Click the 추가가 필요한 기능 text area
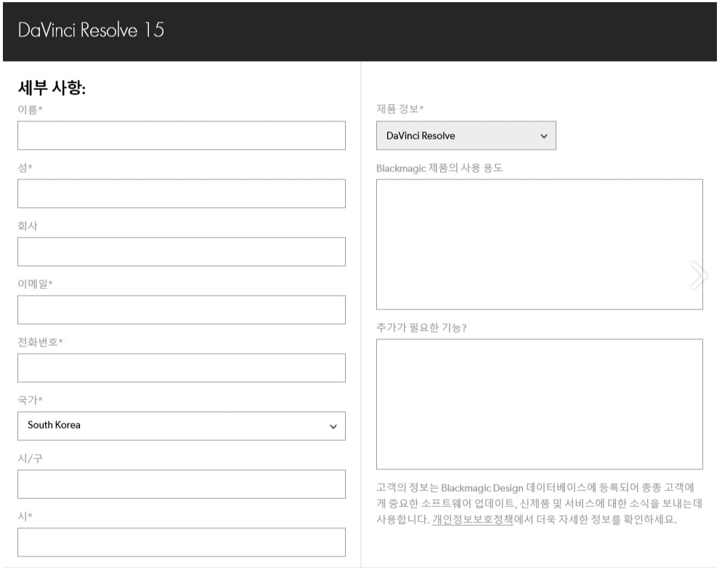Screen dimensions: 722x571 coord(539,405)
